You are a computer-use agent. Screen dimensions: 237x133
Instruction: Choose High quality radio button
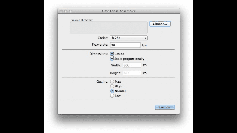pos(112,86)
